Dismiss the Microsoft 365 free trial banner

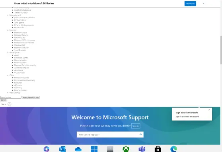point(203,4)
